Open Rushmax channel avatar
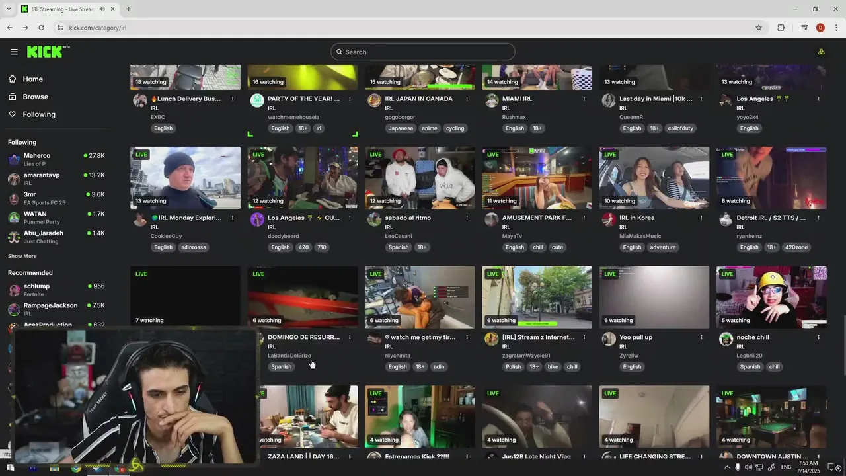 pos(491,100)
